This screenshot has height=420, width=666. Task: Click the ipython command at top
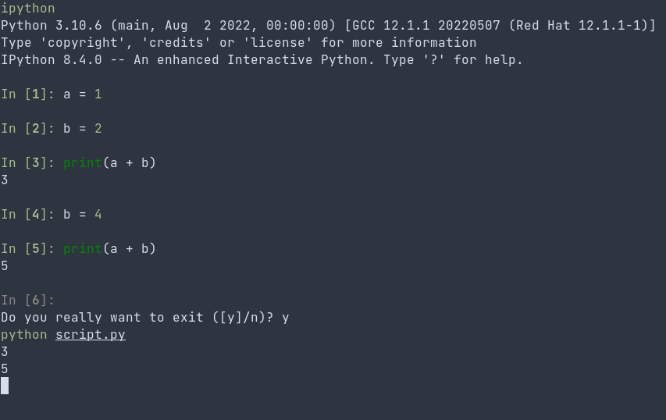point(27,9)
